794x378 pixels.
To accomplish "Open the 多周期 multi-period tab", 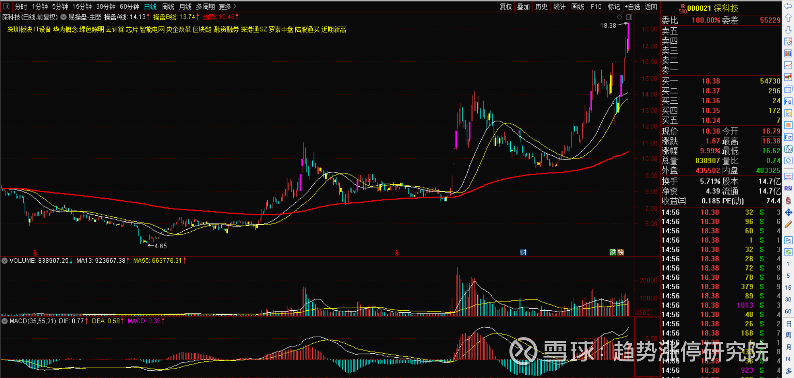I will pos(205,7).
